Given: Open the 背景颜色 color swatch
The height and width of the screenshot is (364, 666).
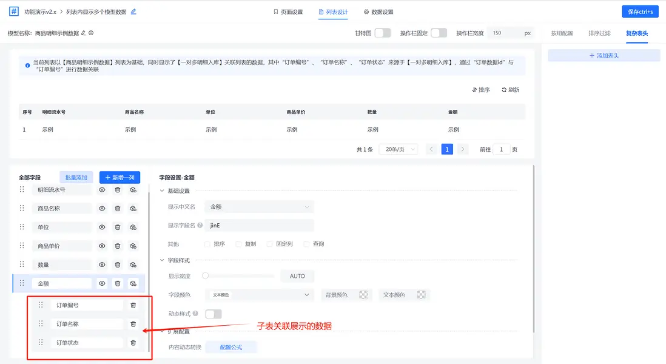Looking at the screenshot, I should (x=363, y=295).
